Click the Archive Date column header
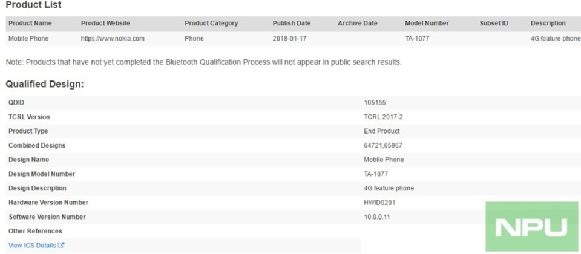This screenshot has height=254, width=581. (358, 24)
